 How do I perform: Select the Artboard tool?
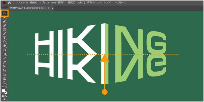click(x=5, y=75)
